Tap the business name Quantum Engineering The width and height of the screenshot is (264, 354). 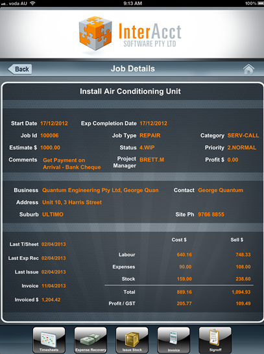[101, 191]
